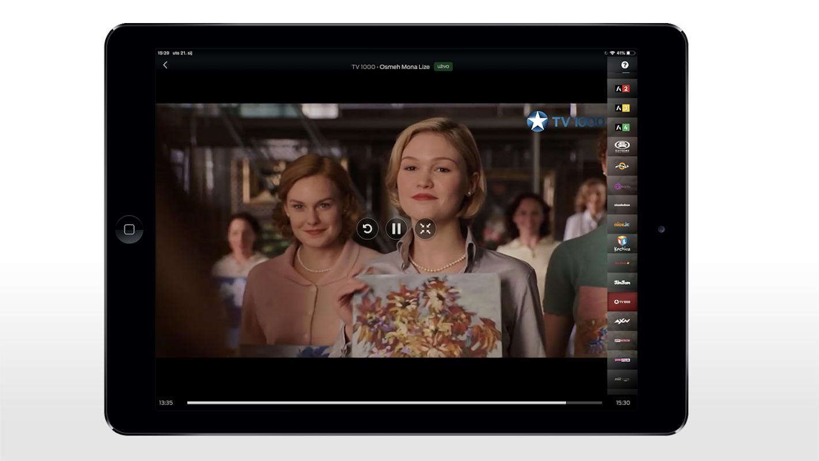Select the Extreme Sports channel
819x461 pixels.
coord(622,146)
